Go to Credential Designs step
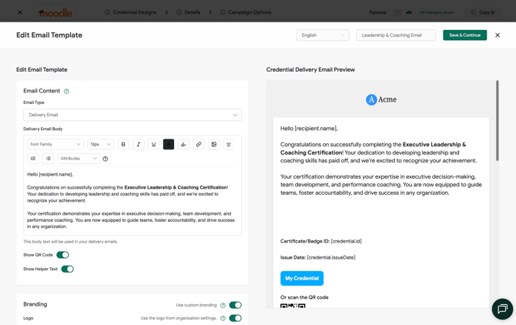Image resolution: width=516 pixels, height=325 pixels. point(131,12)
